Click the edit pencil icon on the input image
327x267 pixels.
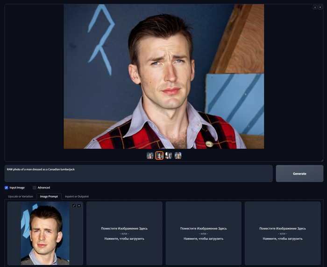pyautogui.click(x=74, y=205)
